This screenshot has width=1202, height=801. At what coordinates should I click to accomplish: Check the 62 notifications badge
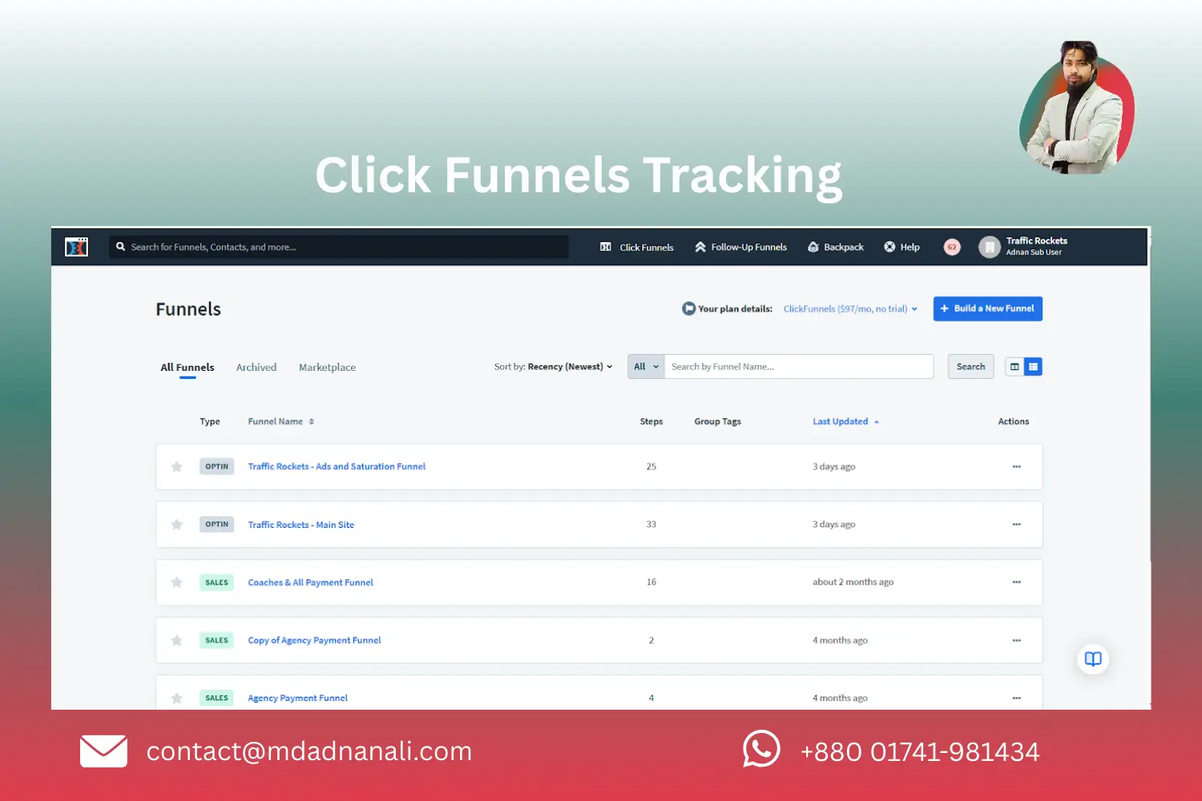[951, 247]
